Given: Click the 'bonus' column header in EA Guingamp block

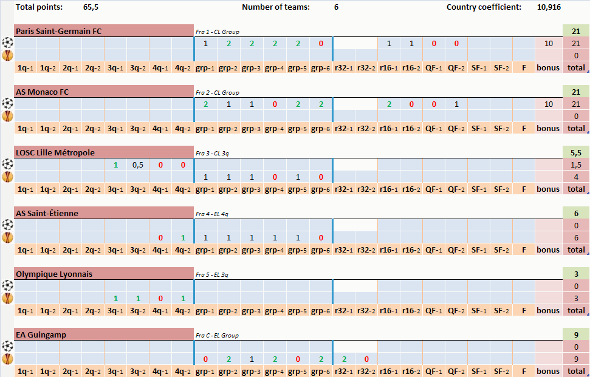Looking at the screenshot, I should [548, 371].
